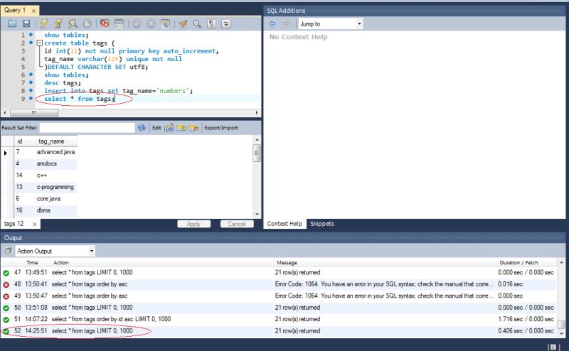
Task: Click the Export/Import label
Action: coord(221,128)
